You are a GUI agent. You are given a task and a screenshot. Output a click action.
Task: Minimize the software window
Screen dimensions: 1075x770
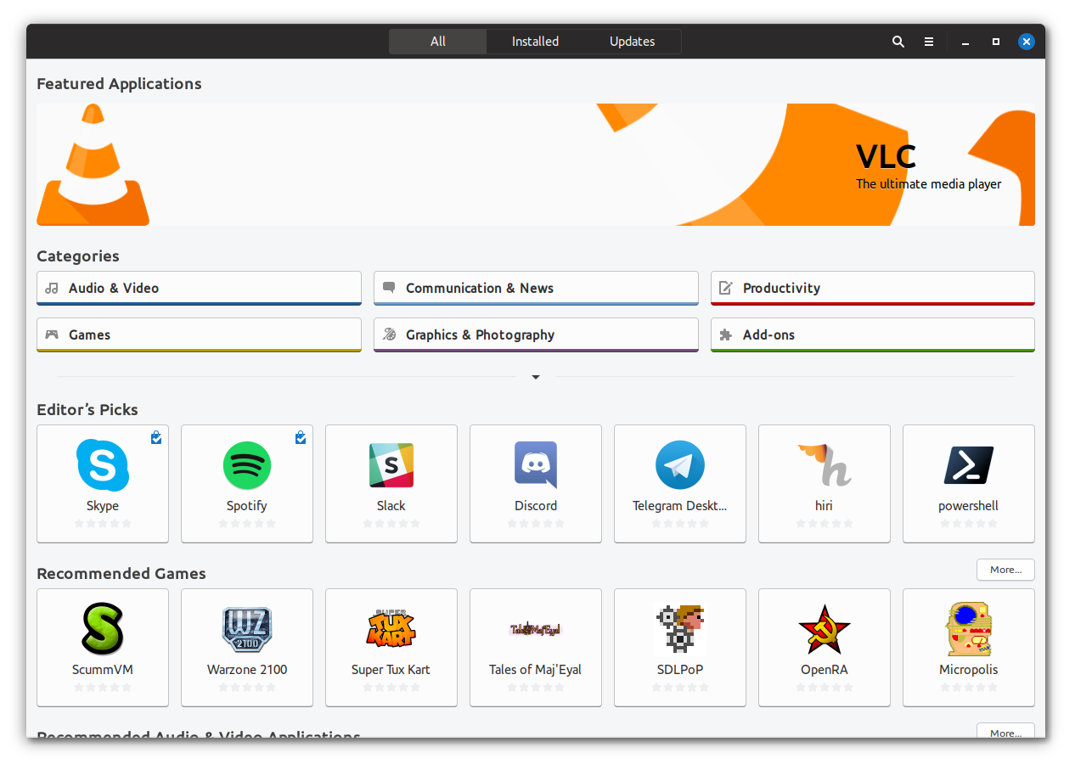(x=965, y=42)
